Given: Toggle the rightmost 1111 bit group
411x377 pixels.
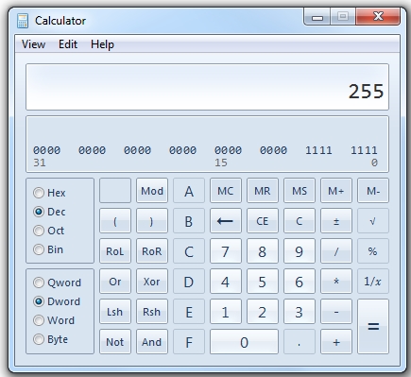Looking at the screenshot, I should pyautogui.click(x=364, y=150).
